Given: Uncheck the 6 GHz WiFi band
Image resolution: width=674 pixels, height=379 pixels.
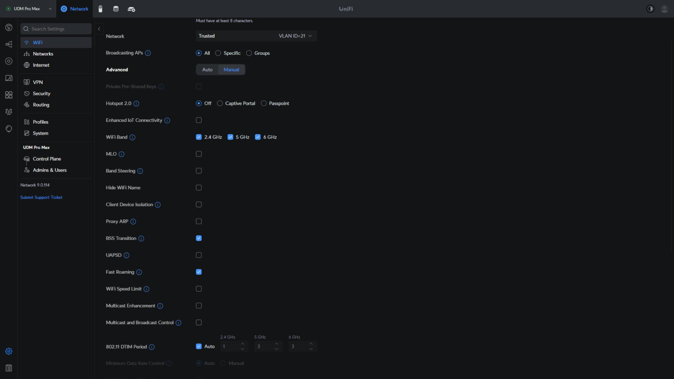Looking at the screenshot, I should tap(258, 137).
